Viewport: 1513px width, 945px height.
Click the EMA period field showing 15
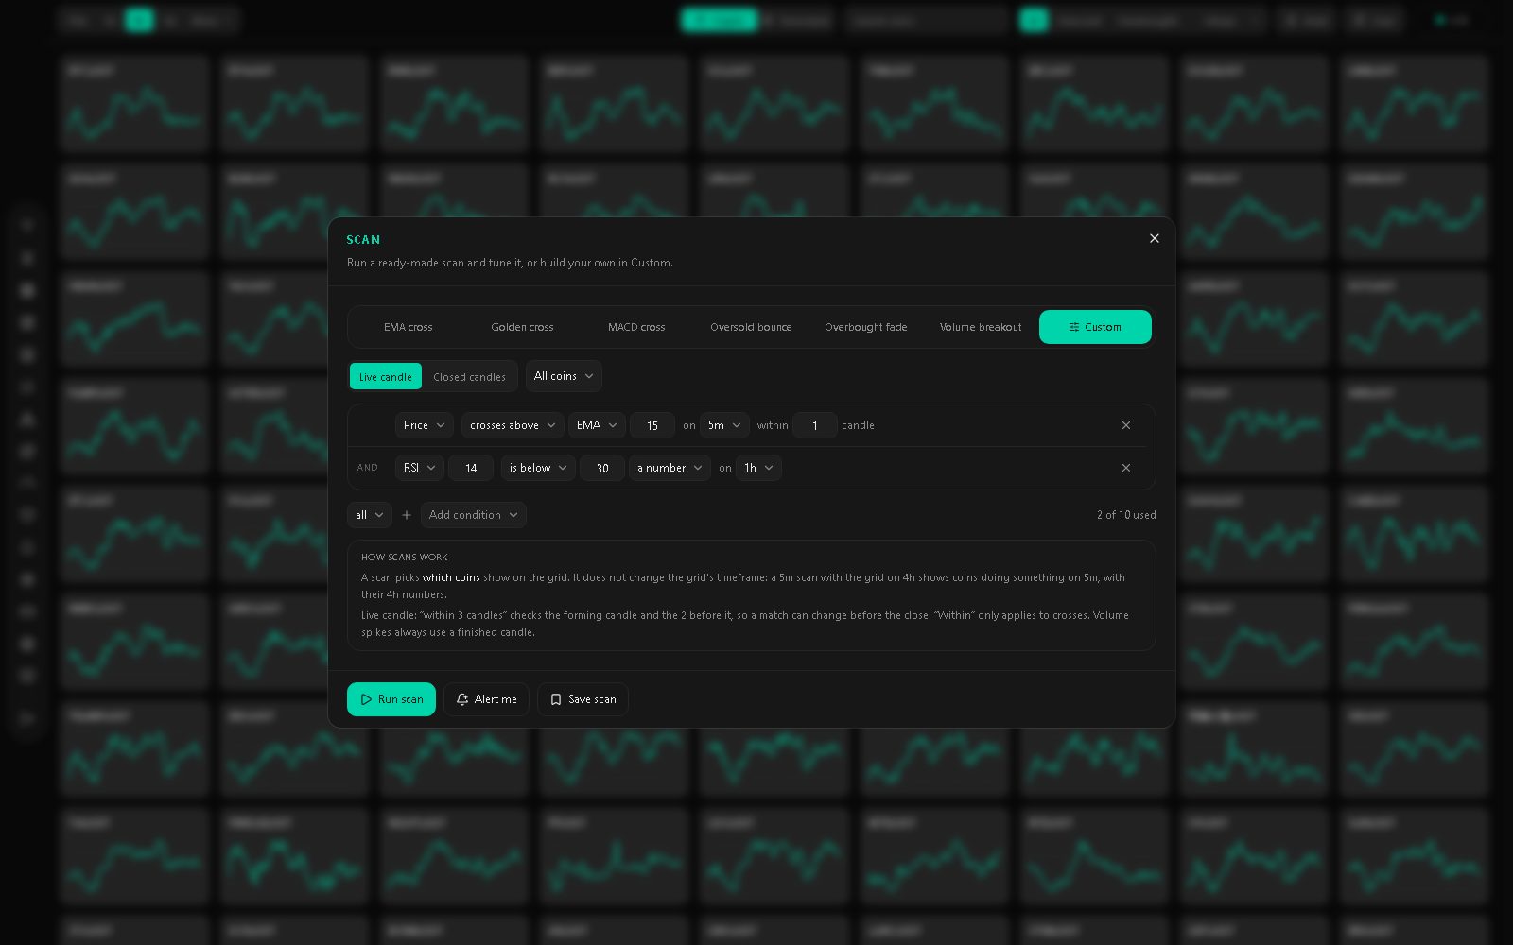coord(652,425)
